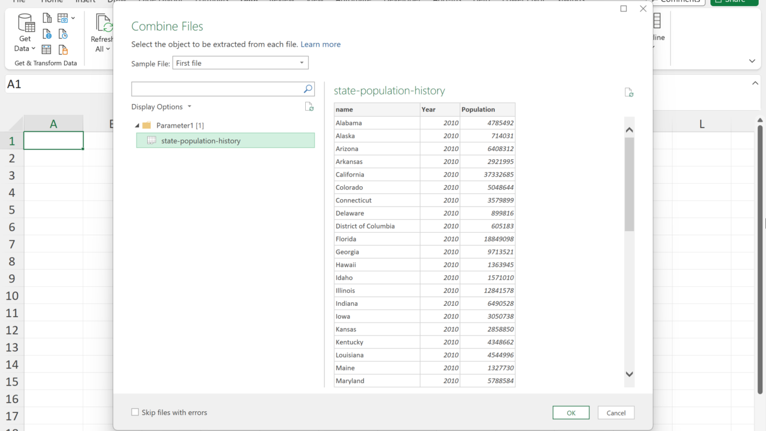
Task: Click the From Text/CSV icon
Action: [x=47, y=19]
